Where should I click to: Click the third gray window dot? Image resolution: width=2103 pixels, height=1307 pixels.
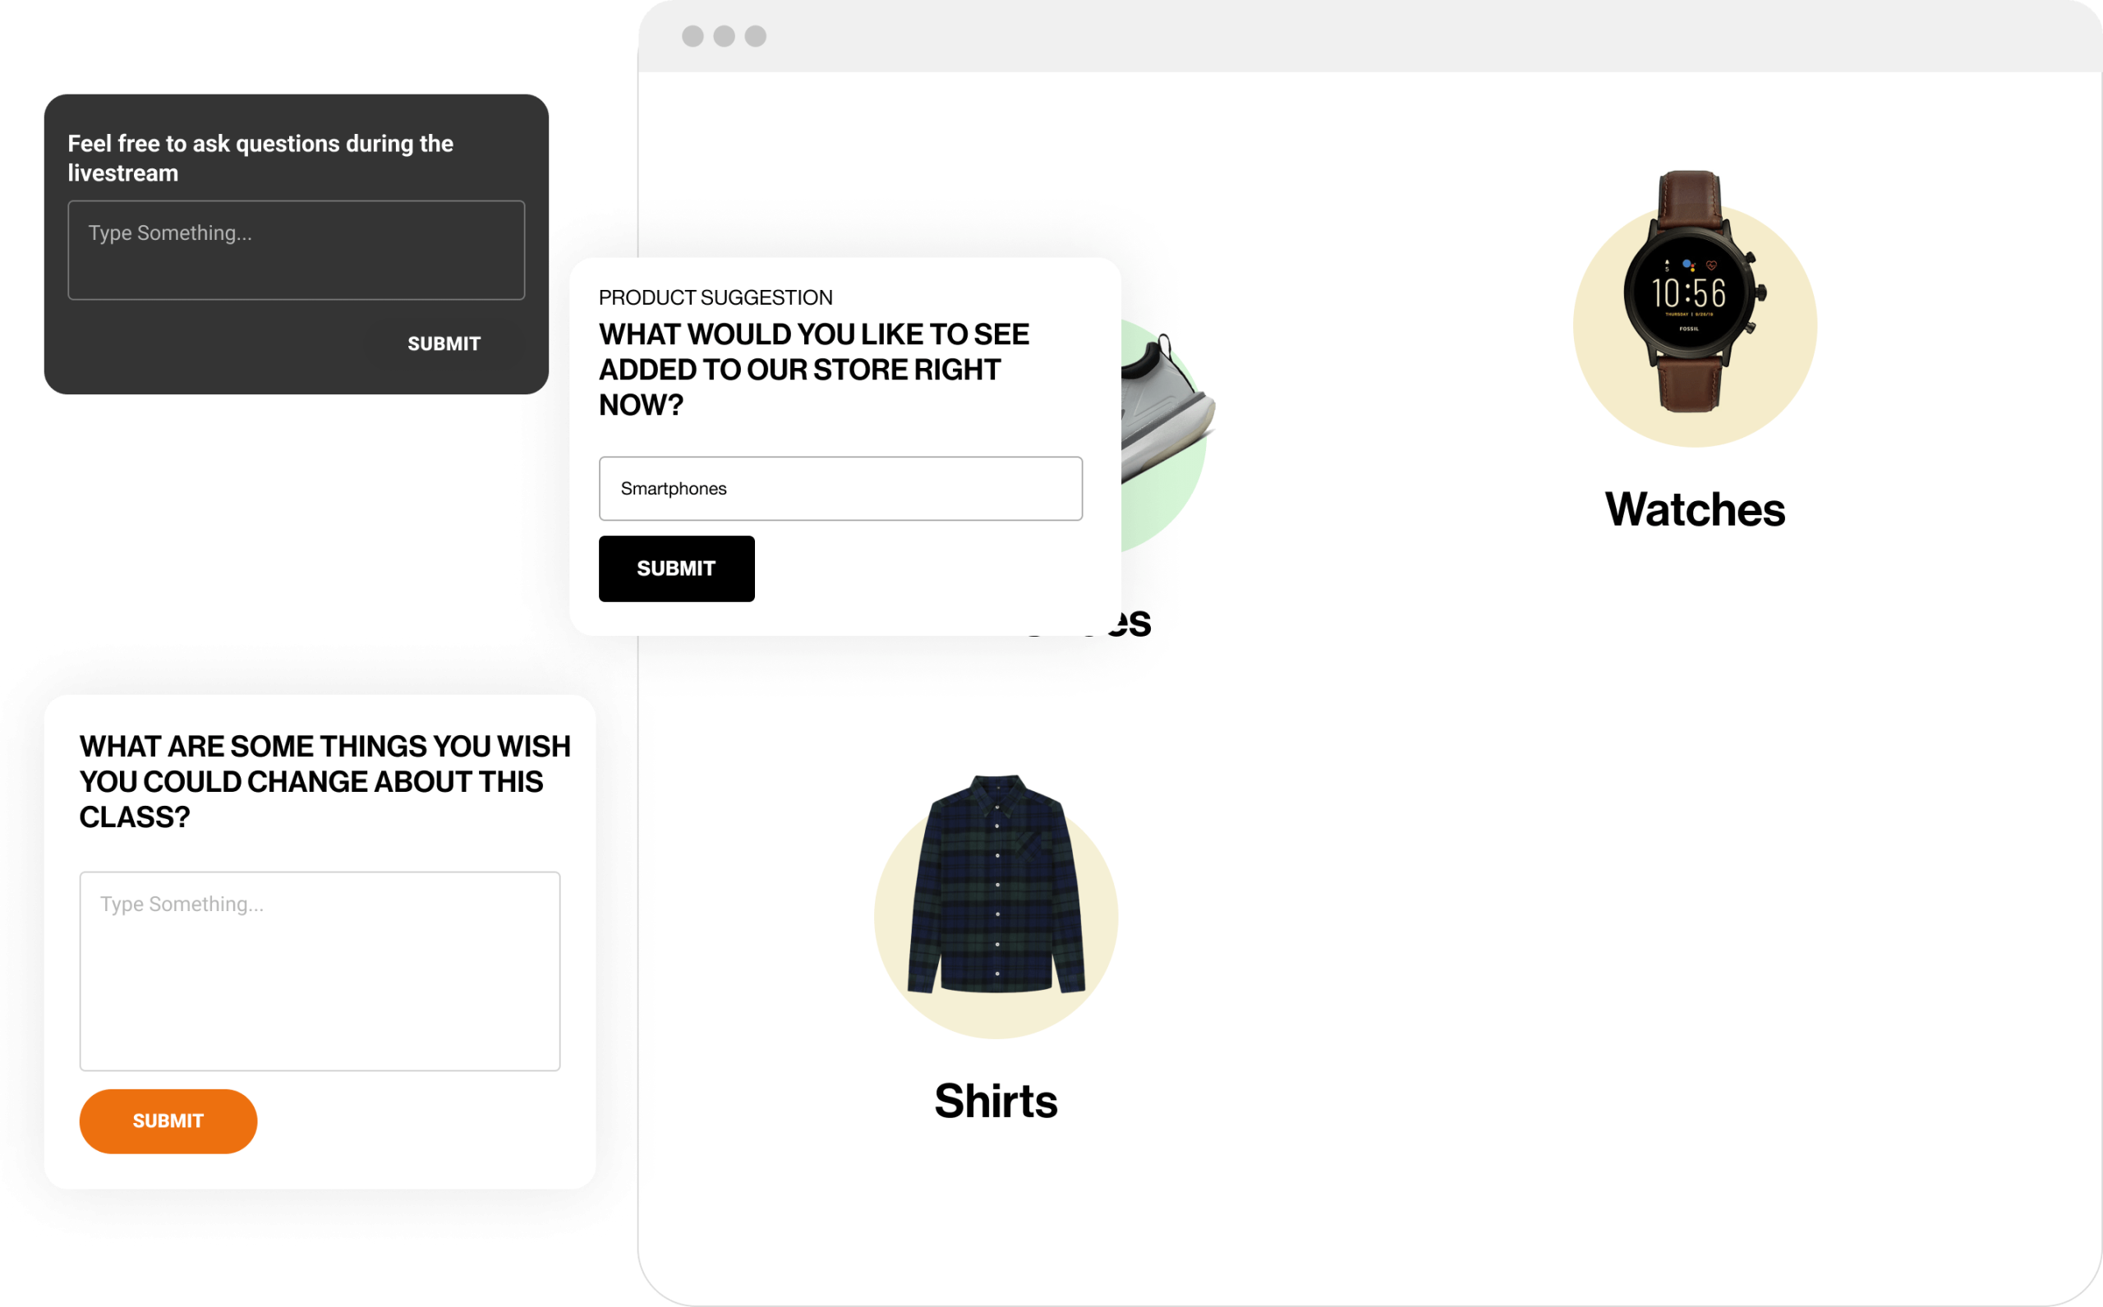756,36
